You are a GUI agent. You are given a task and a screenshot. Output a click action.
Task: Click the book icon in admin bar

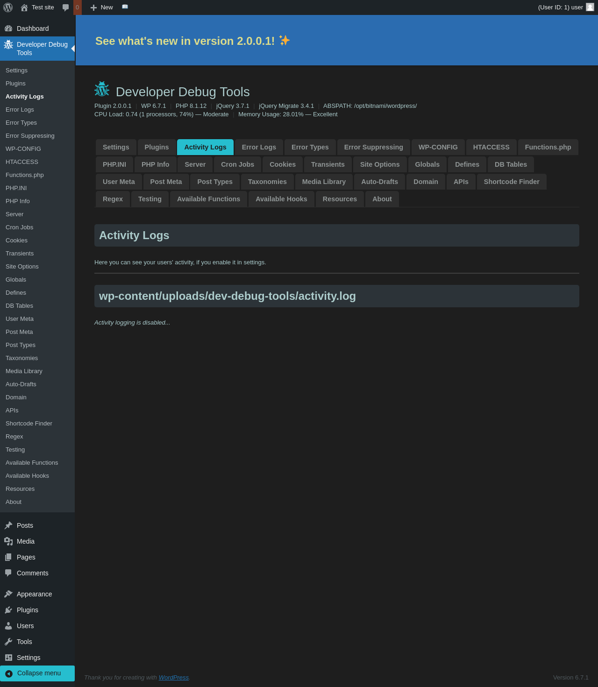point(125,7)
